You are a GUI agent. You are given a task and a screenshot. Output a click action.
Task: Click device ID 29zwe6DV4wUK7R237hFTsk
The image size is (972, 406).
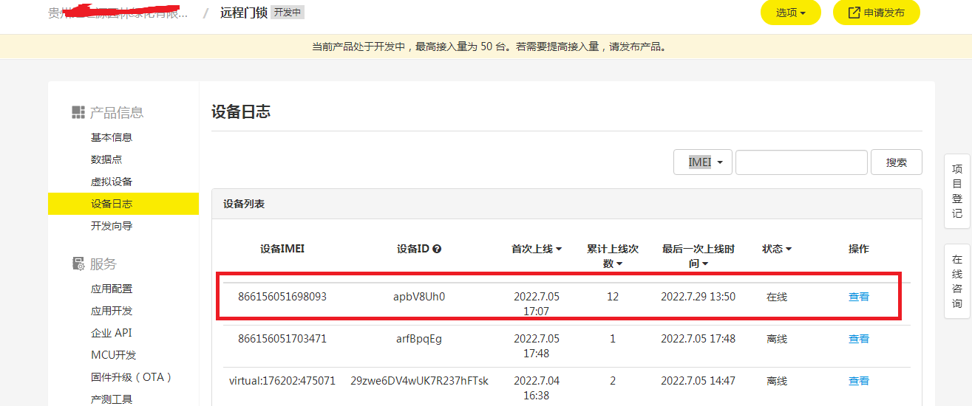(x=419, y=381)
